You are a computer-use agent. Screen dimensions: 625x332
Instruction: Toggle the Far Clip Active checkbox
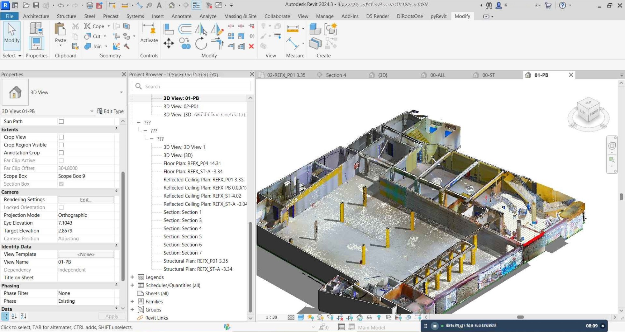(61, 160)
